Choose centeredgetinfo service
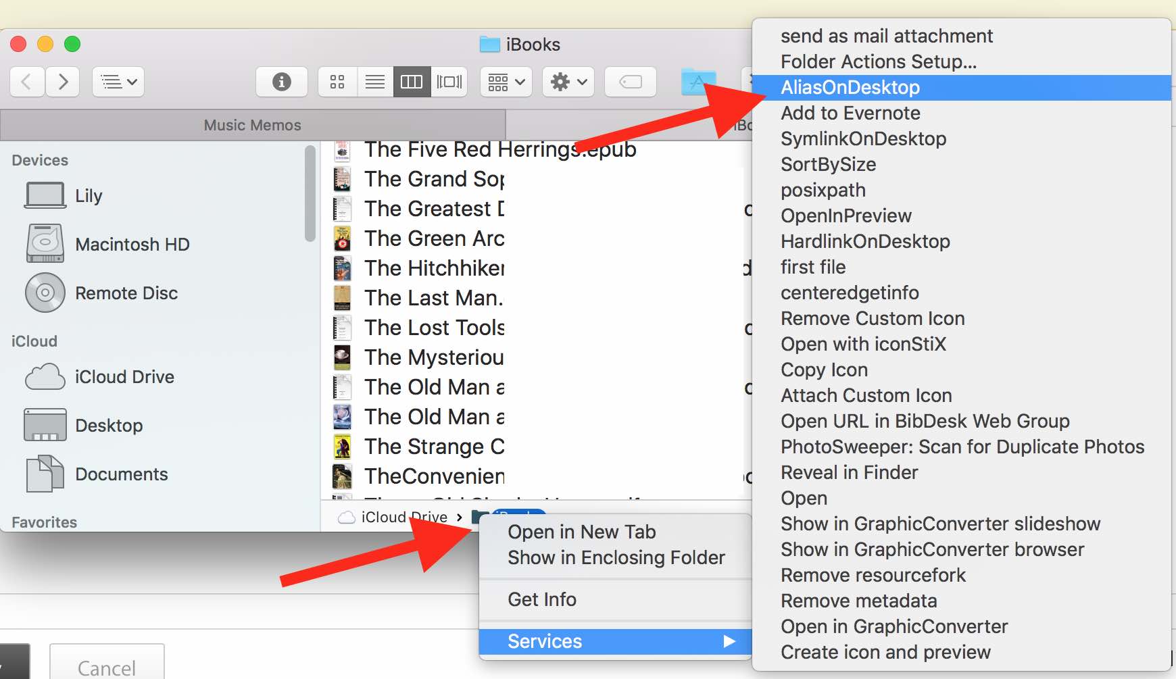The height and width of the screenshot is (679, 1176). [961, 293]
